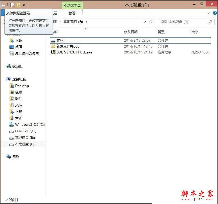Click the drive icon at the title bar's left
Viewport: 218px width, 204px height.
click(3, 6)
